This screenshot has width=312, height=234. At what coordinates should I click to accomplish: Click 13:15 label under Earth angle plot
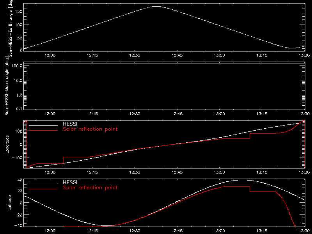[x=262, y=55]
